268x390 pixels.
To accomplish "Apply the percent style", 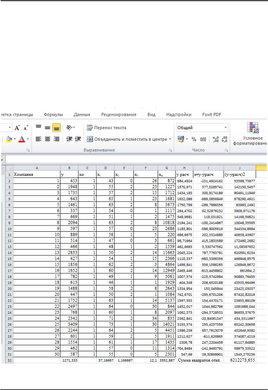I will tap(194, 139).
